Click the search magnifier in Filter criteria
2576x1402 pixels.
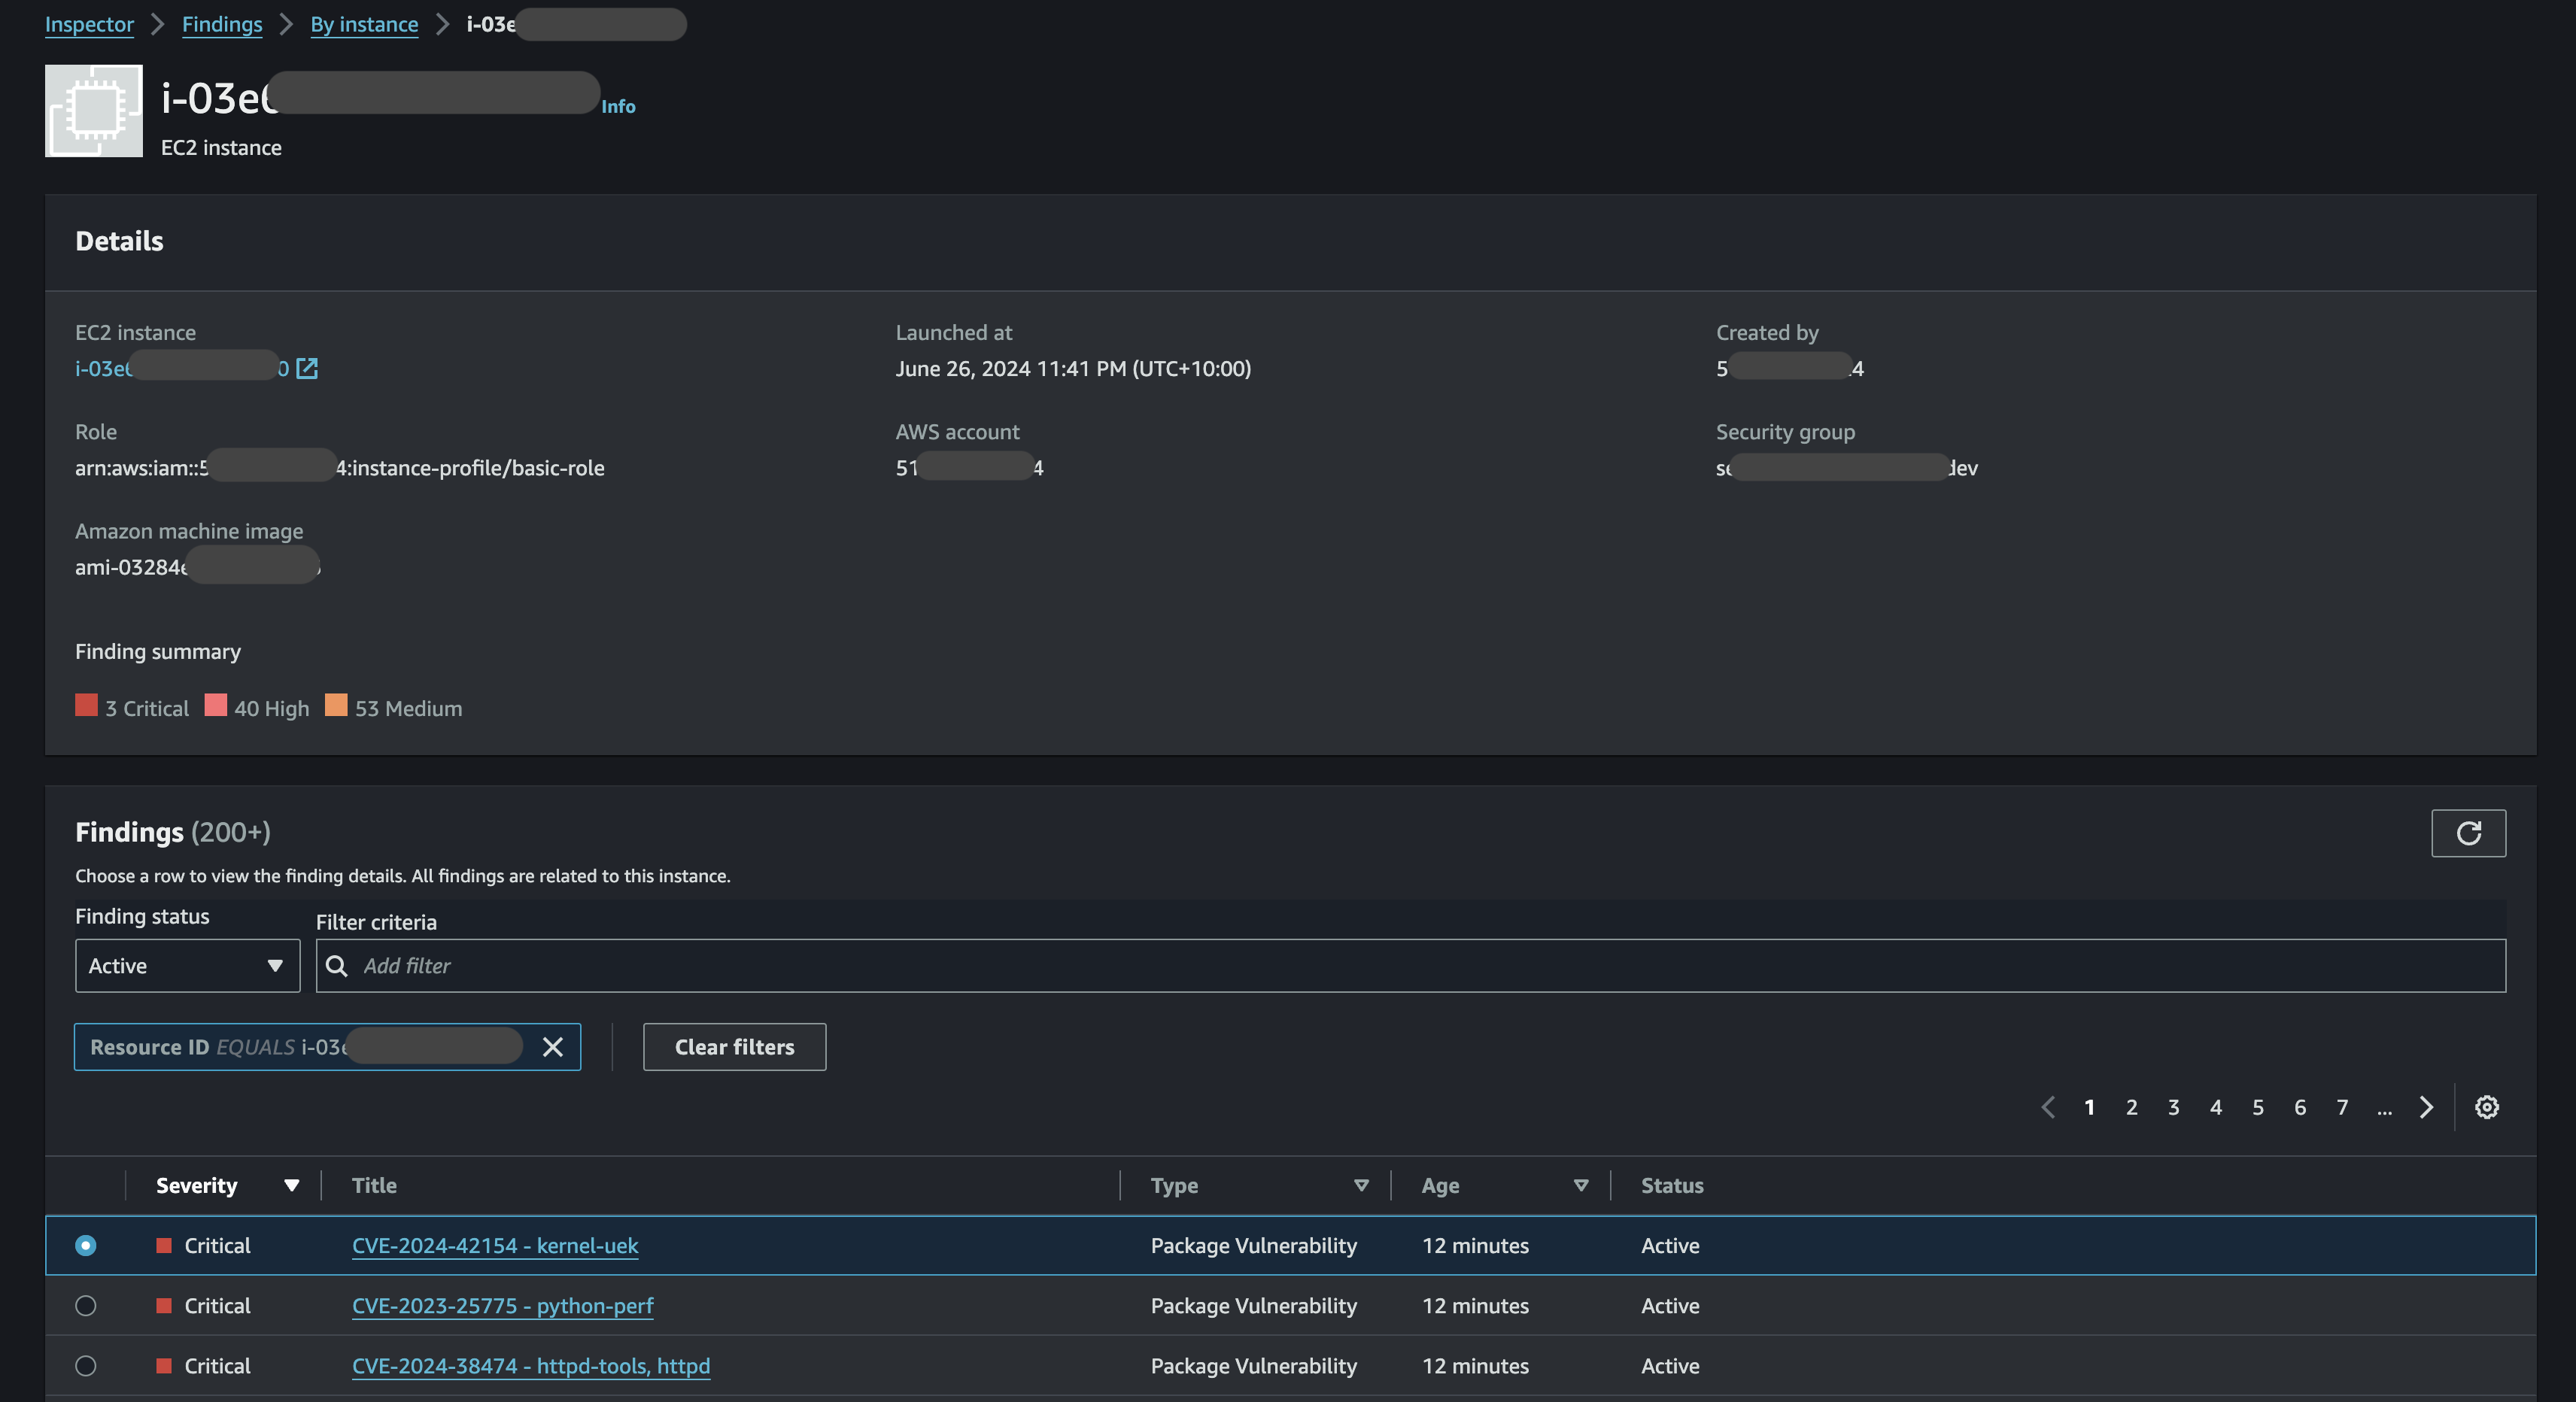(x=337, y=966)
